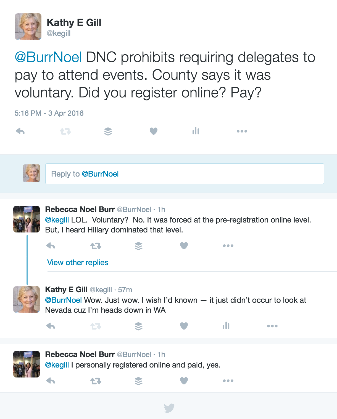337x419 pixels.
Task: Open more options on "LOL. Voluntary?" reply
Action: click(x=228, y=246)
